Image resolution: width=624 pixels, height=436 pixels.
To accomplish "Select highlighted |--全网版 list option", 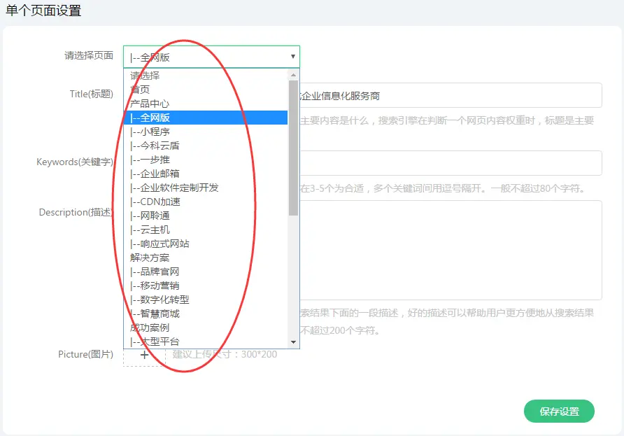I will [x=206, y=118].
